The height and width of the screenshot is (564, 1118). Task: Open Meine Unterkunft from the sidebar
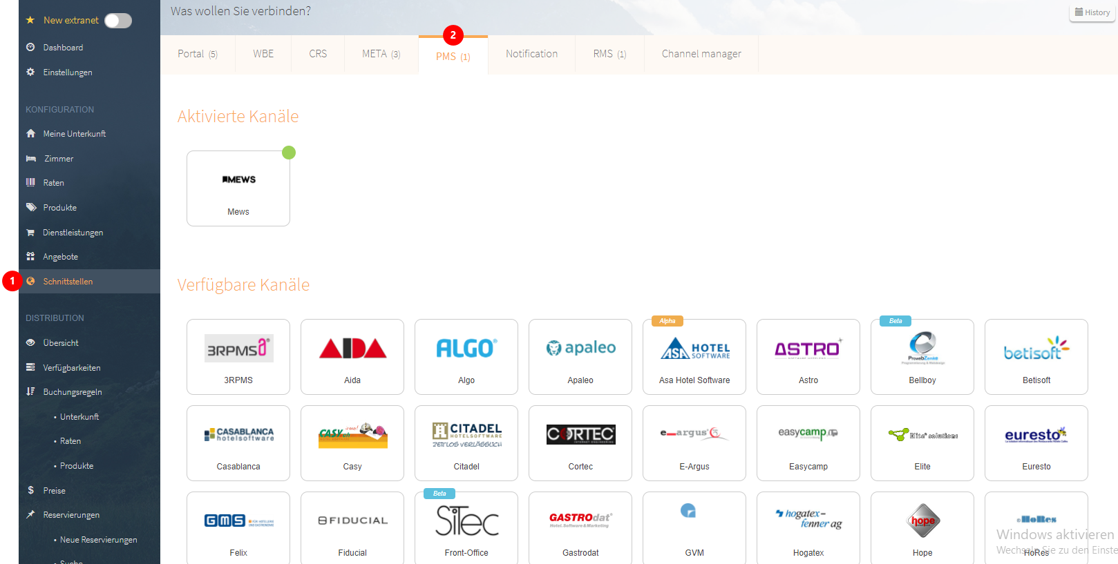[x=74, y=134]
